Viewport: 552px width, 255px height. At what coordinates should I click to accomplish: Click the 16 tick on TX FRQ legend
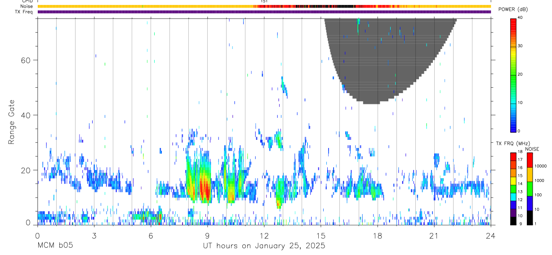(x=520, y=167)
